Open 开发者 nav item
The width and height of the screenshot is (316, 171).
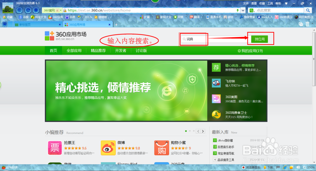120,51
